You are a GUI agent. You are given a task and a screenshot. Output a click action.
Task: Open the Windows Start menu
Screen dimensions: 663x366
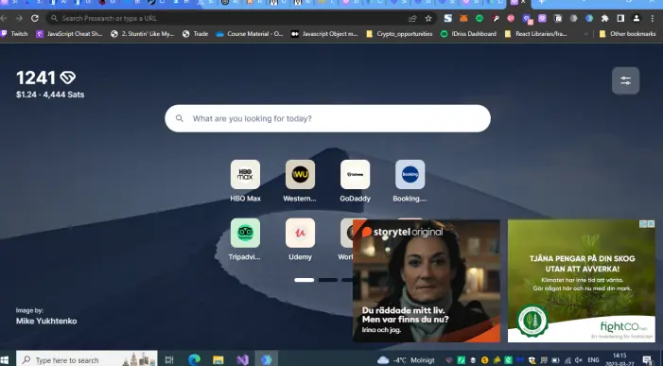pos(5,360)
